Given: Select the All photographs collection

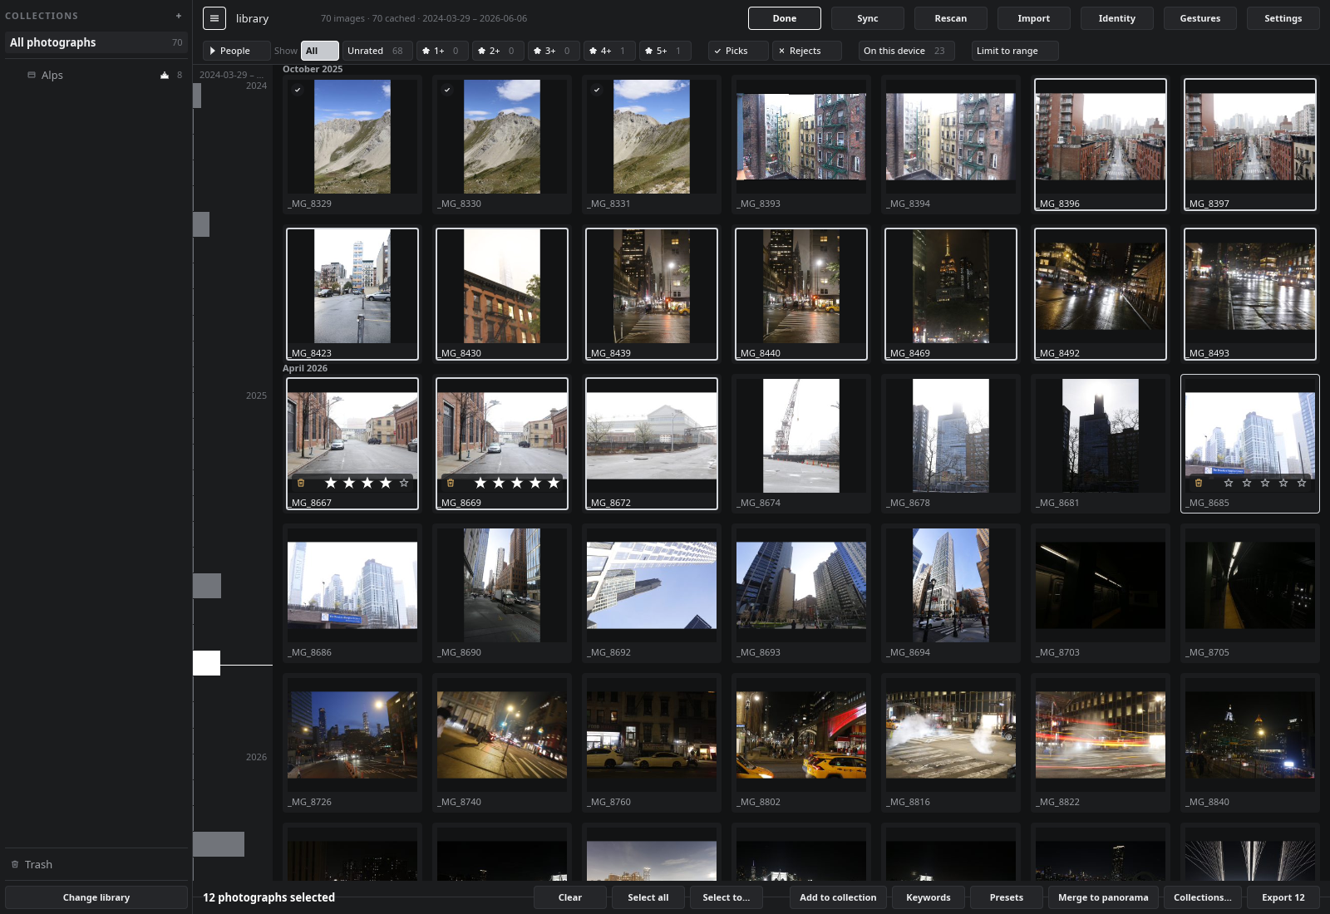Looking at the screenshot, I should pos(96,42).
